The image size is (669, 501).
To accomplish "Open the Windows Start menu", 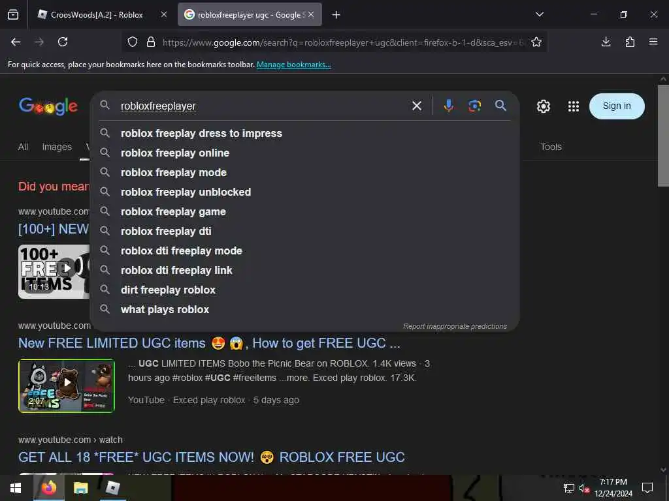I will click(16, 488).
